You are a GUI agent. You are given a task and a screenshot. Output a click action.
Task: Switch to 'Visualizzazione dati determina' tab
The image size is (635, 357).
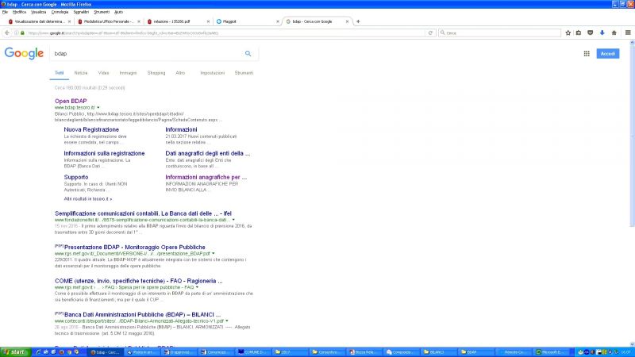coord(39,21)
